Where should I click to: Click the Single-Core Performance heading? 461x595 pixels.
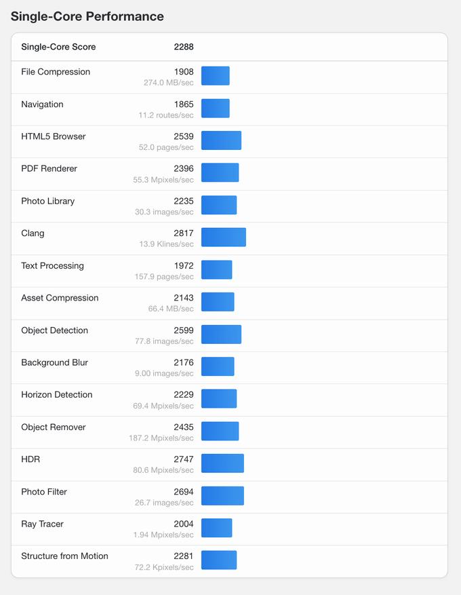click(x=87, y=16)
